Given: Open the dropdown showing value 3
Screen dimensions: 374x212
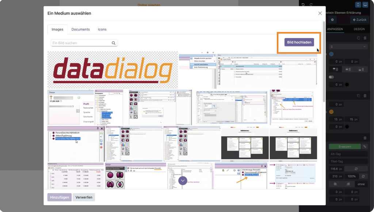Looking at the screenshot, I should 348,46.
